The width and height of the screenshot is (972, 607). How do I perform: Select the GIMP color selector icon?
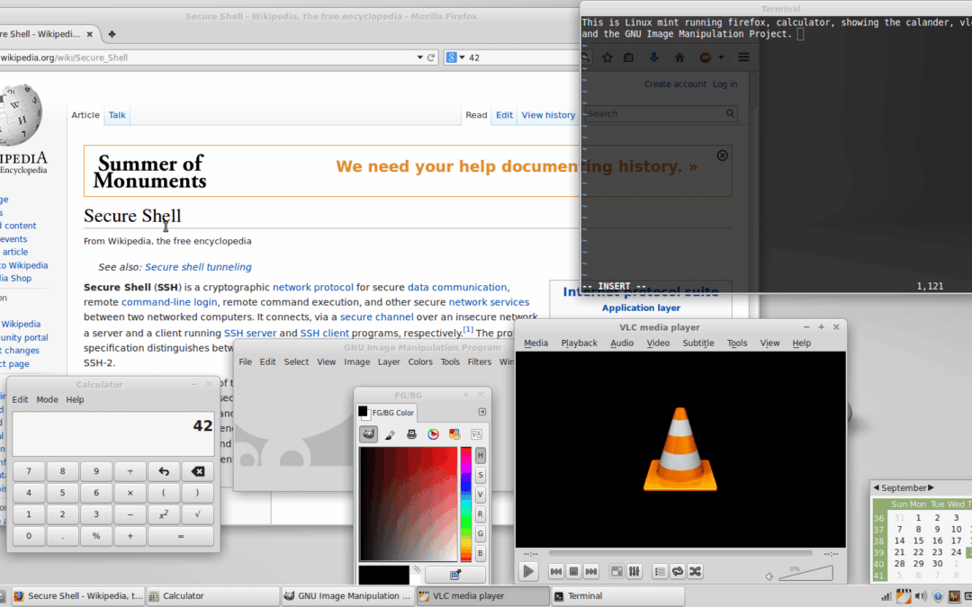click(x=368, y=434)
